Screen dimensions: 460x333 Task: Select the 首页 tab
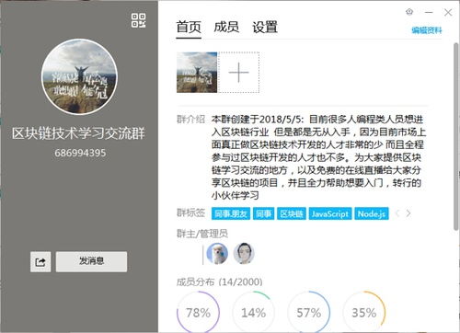[189, 28]
